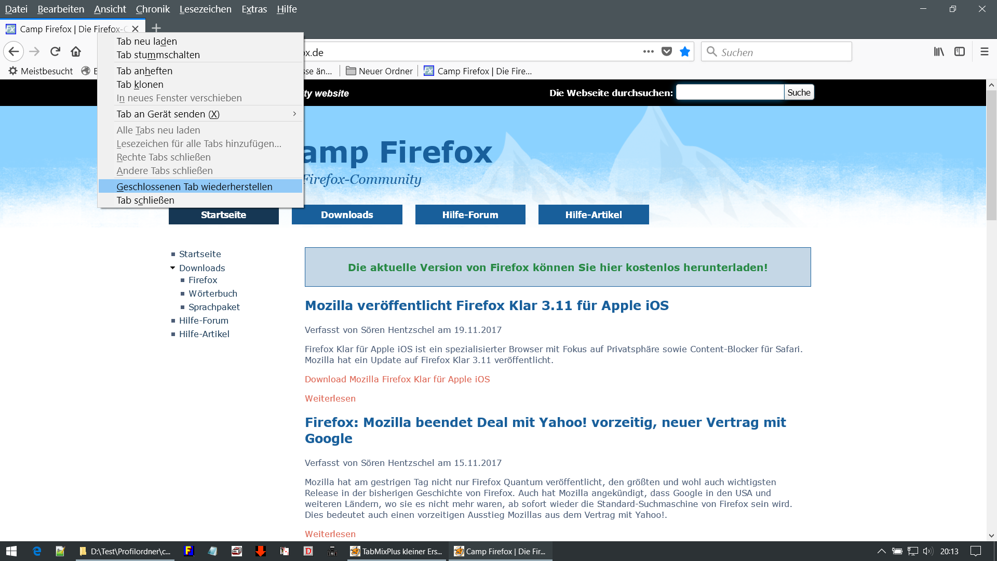This screenshot has height=561, width=997.
Task: Open 'Download Mozilla Firefox Klar für Apple iOS' link
Action: [397, 379]
